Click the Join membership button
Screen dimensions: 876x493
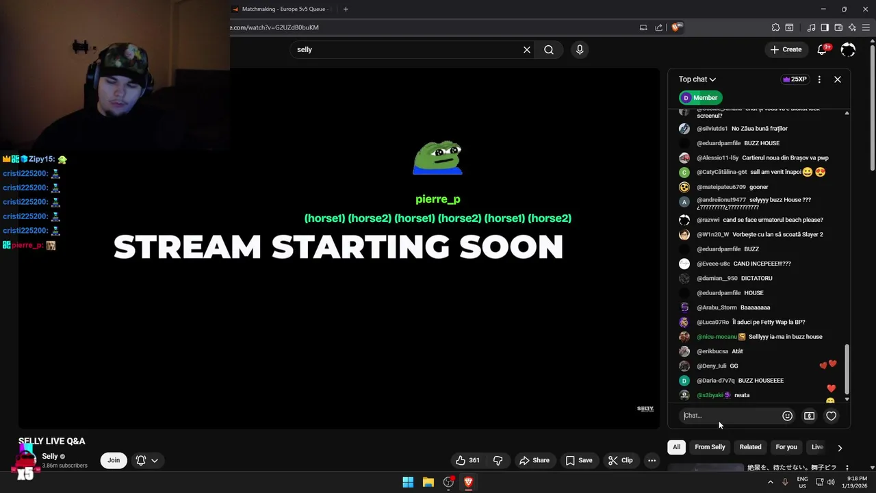click(114, 460)
